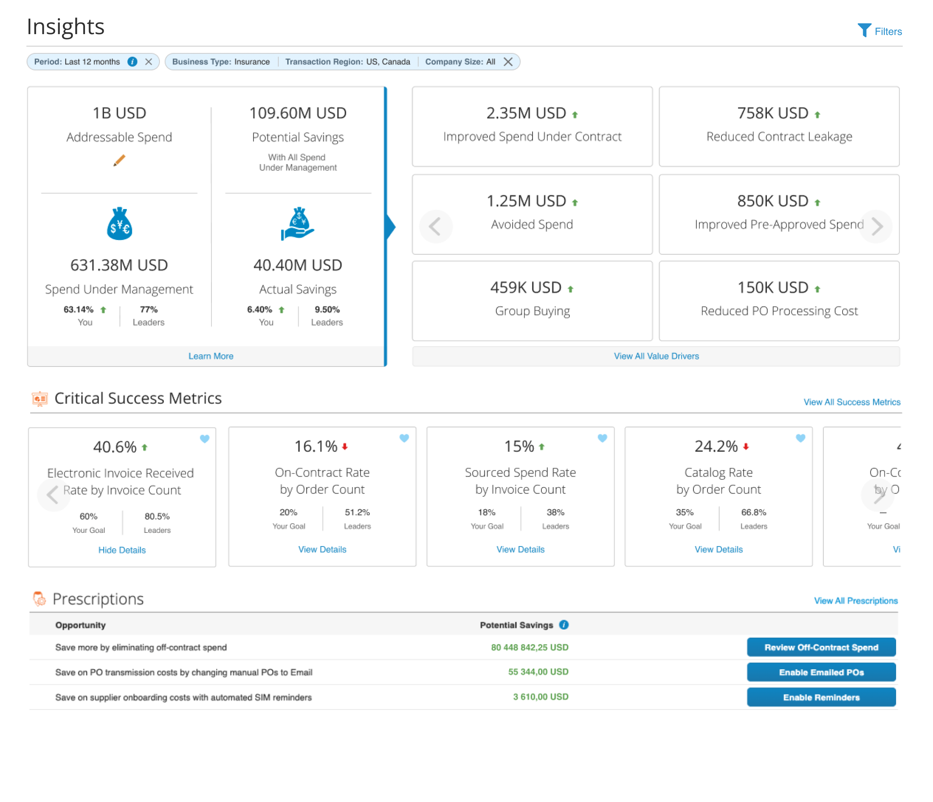Remove the Business Type filter chip
The image size is (933, 802).
click(x=508, y=62)
